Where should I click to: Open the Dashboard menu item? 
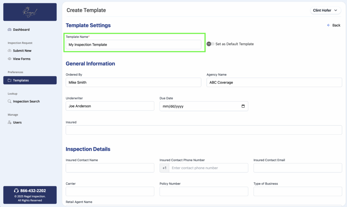[x=21, y=30]
